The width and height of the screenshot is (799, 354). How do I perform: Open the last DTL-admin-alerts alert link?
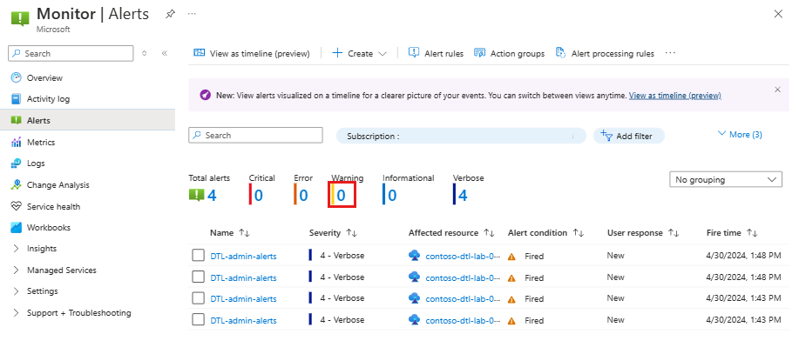pyautogui.click(x=244, y=320)
